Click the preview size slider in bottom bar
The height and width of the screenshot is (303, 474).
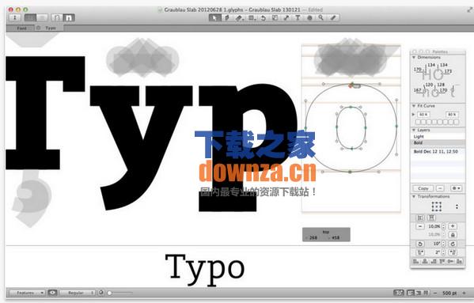pyautogui.click(x=120, y=293)
